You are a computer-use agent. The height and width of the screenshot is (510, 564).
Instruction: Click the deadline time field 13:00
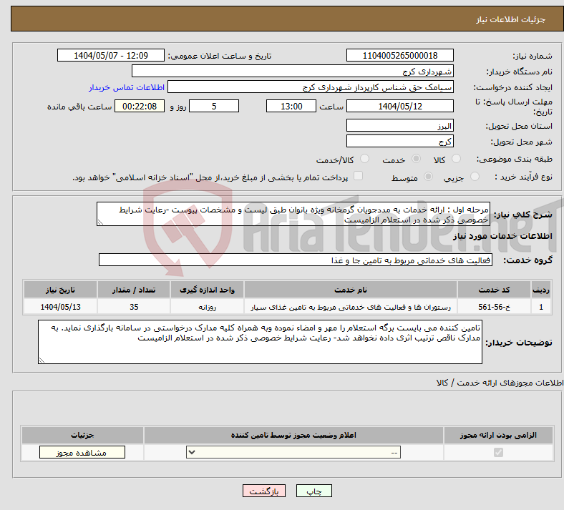(291, 106)
